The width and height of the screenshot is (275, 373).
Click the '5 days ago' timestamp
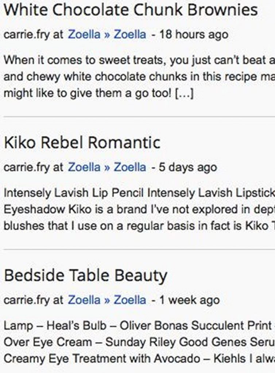(188, 167)
